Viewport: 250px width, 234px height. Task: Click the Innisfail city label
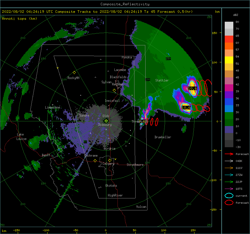(x=112, y=101)
